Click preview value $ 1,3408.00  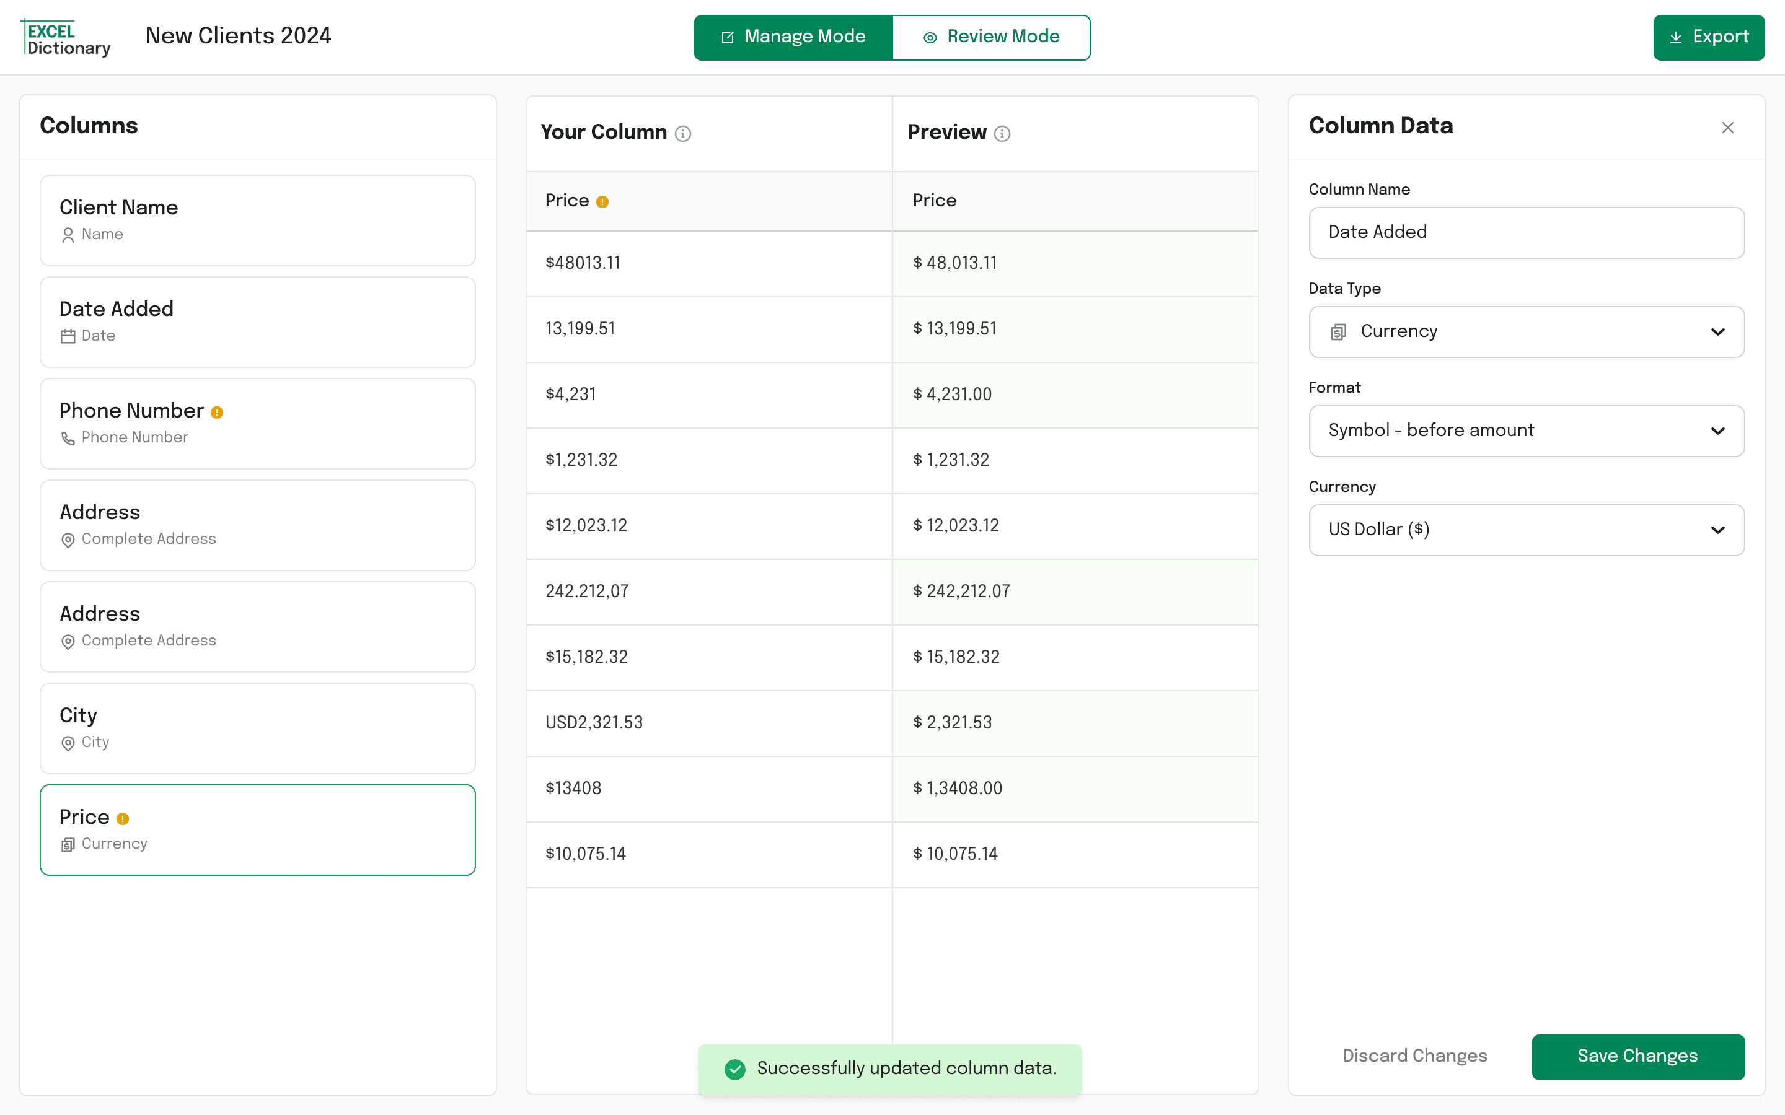pyautogui.click(x=958, y=789)
